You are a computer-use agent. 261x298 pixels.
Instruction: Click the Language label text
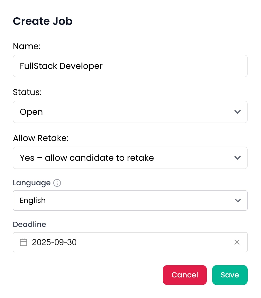click(x=31, y=183)
